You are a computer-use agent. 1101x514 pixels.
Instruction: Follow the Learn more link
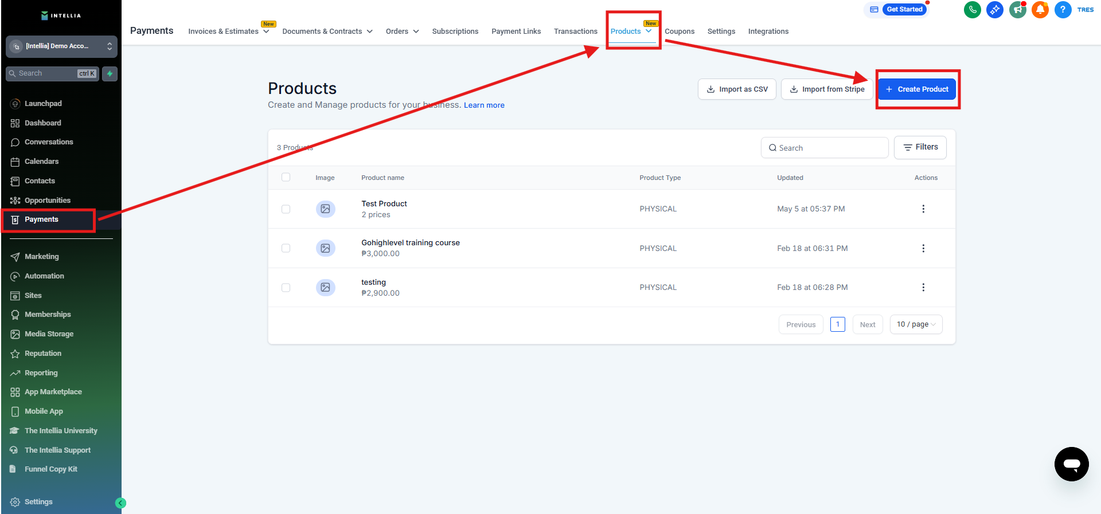pos(484,105)
